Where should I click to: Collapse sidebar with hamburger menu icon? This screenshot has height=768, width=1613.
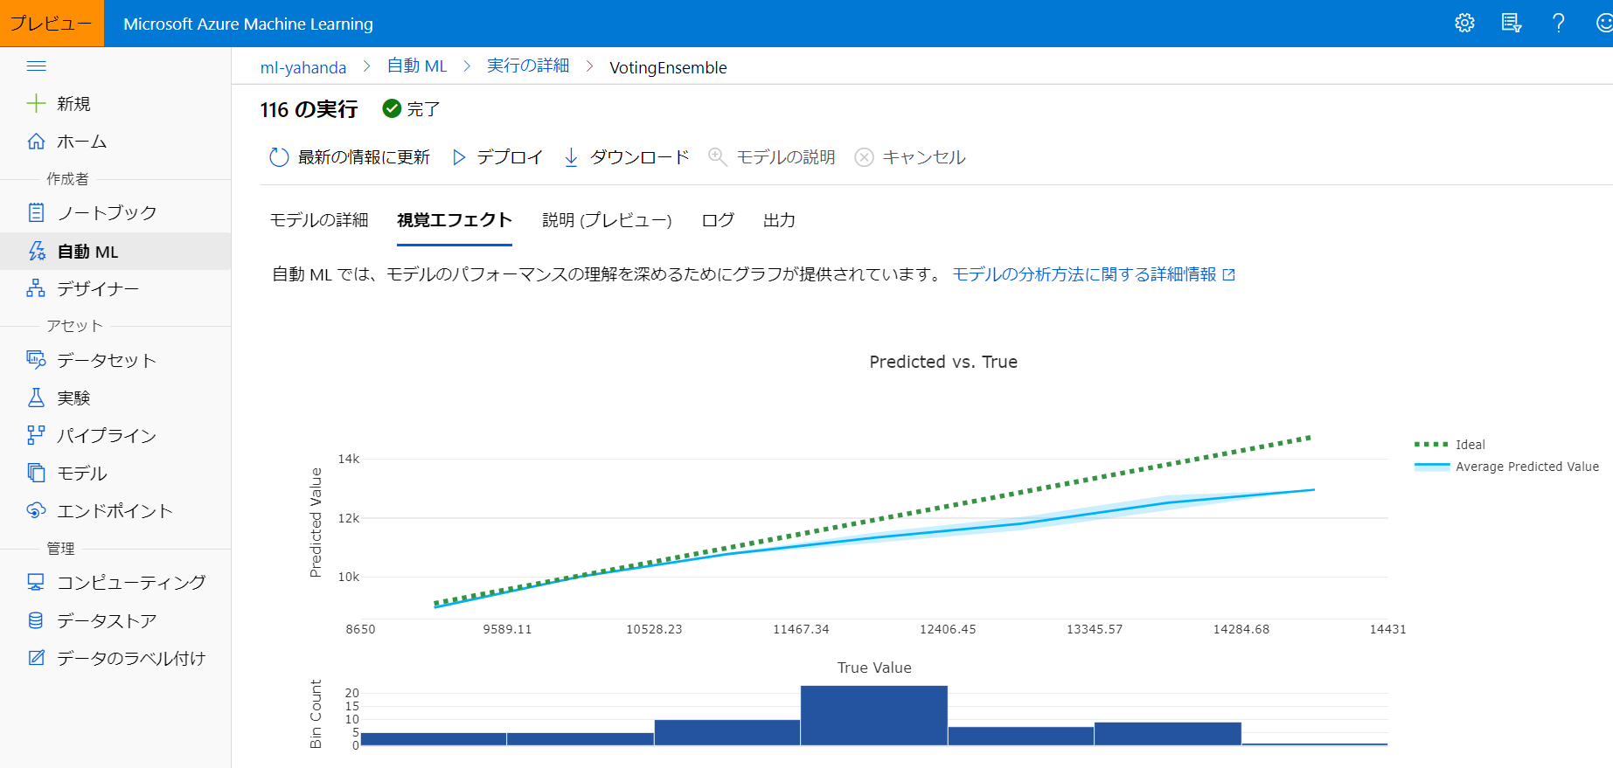click(x=36, y=66)
